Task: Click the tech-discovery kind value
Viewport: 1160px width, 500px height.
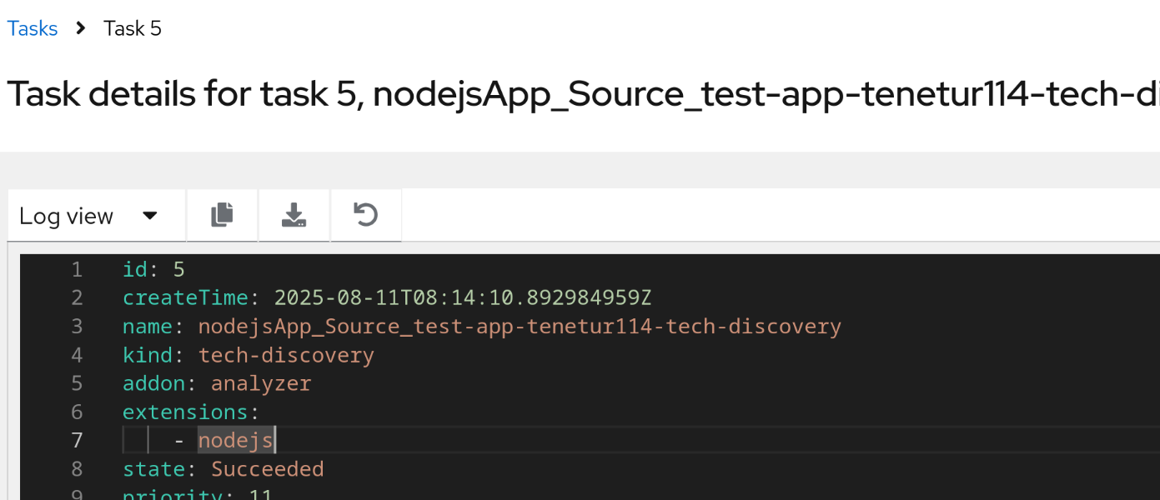Action: pyautogui.click(x=286, y=355)
